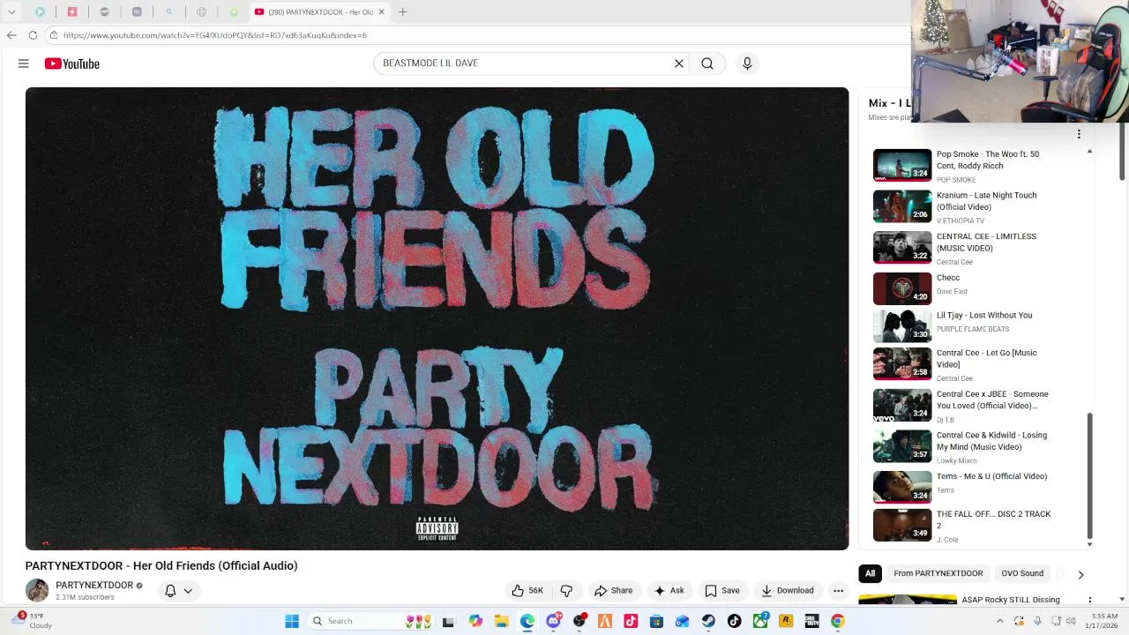Open PARTYNEXTDOOR channel name link
The height and width of the screenshot is (635, 1129).
click(x=94, y=585)
